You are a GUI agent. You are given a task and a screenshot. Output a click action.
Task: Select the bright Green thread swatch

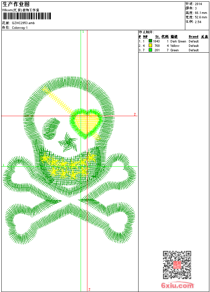150,50
